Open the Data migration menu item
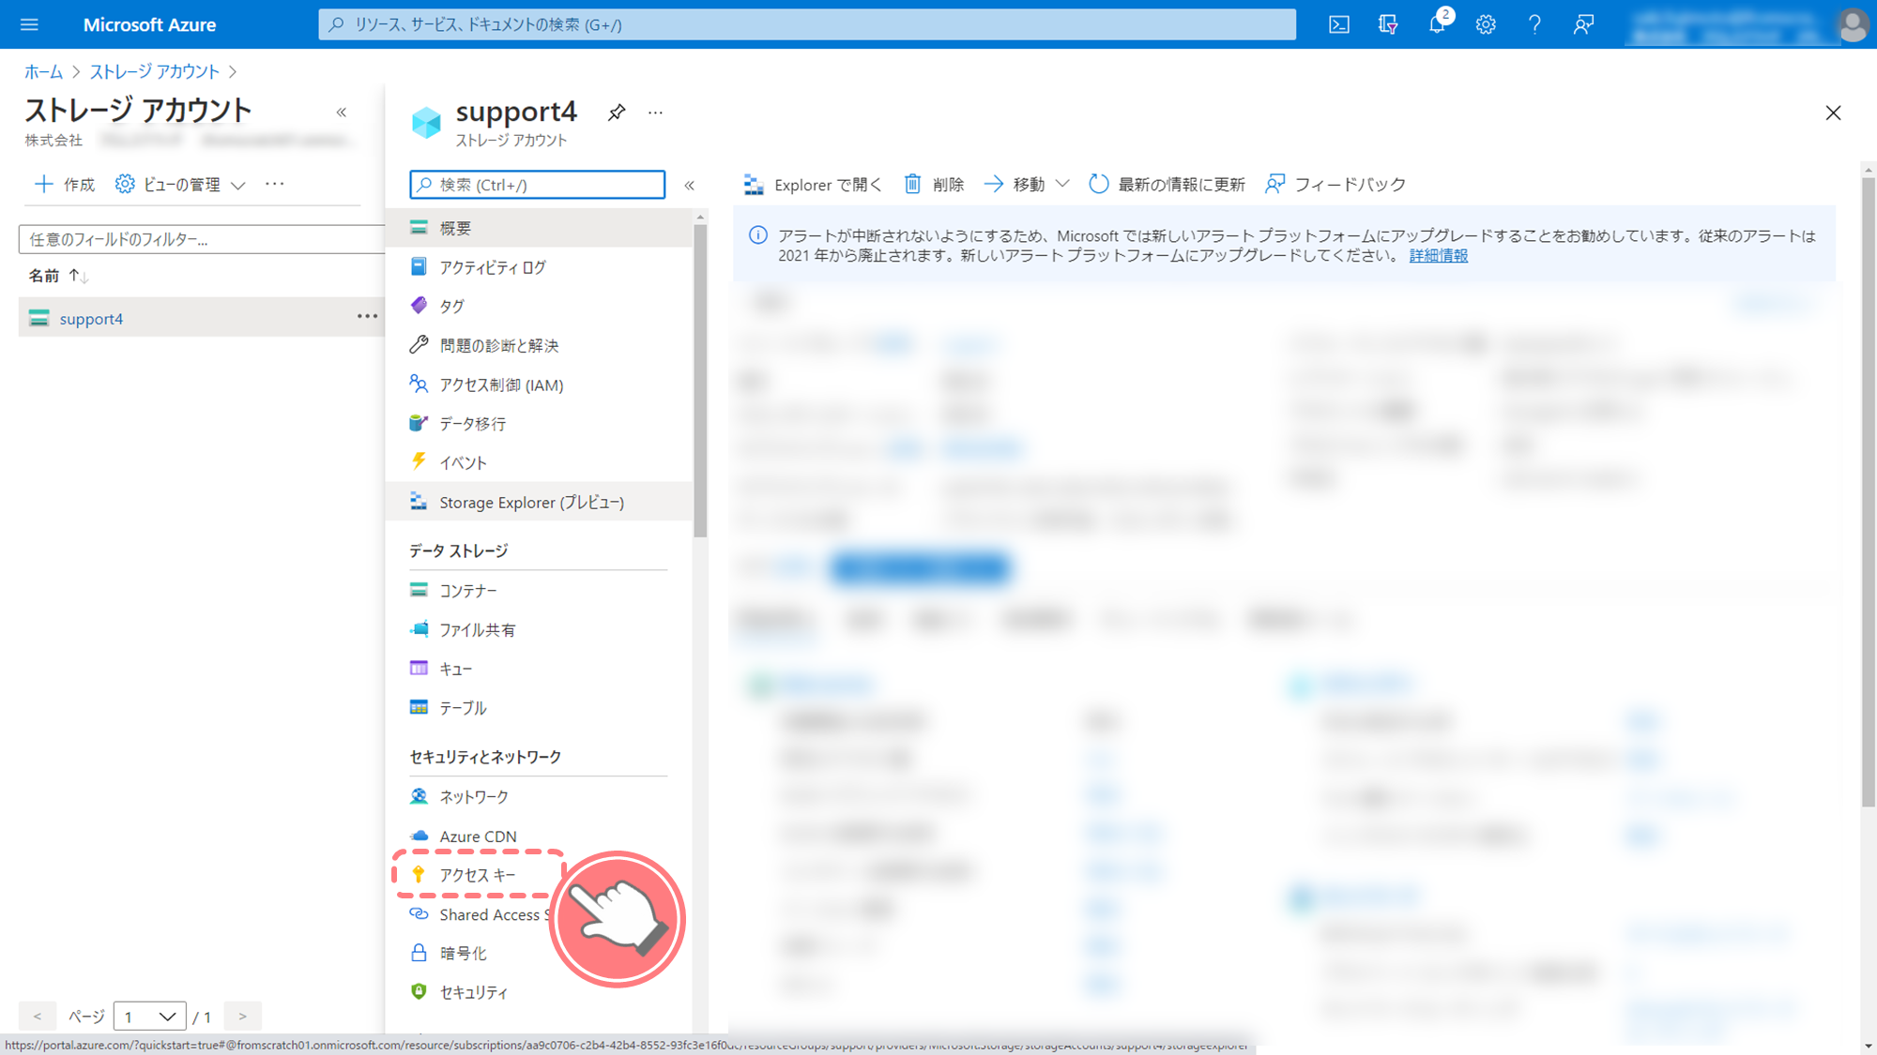This screenshot has height=1055, width=1877. click(539, 424)
